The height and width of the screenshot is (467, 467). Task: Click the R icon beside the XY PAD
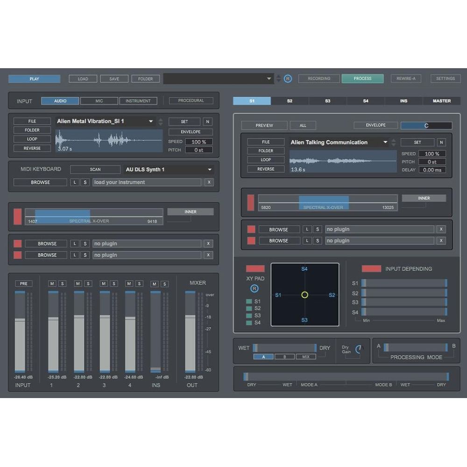tap(254, 288)
